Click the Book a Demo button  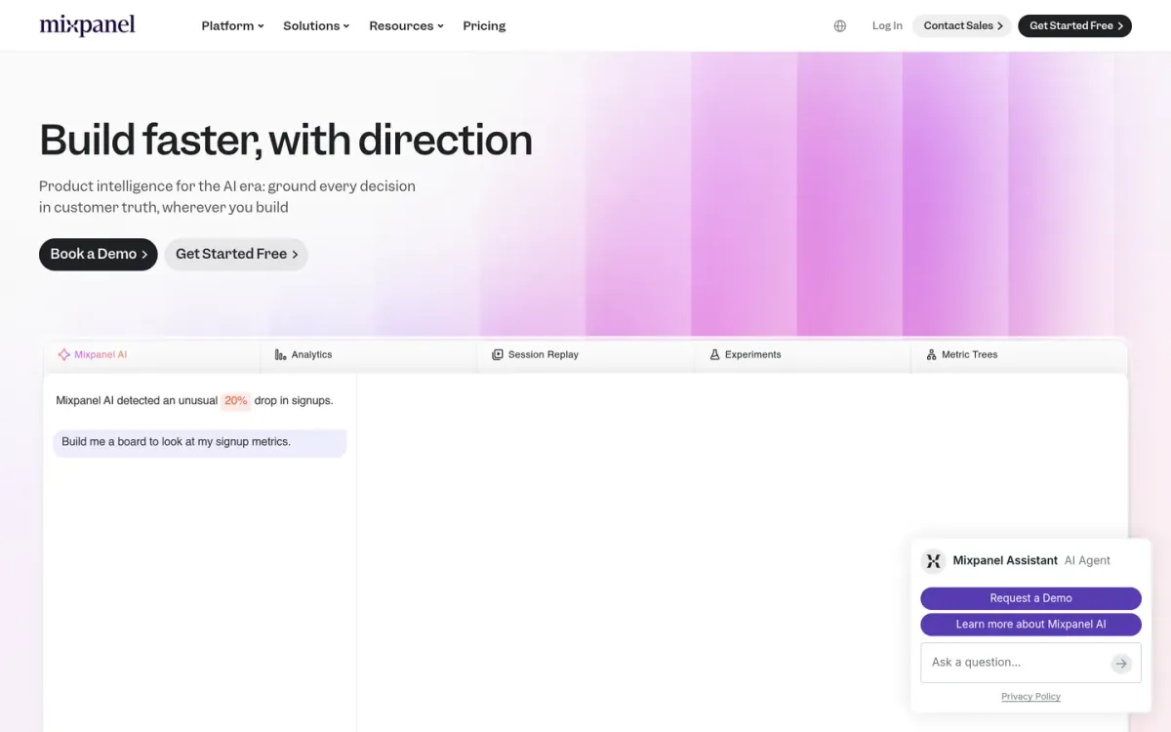click(99, 254)
